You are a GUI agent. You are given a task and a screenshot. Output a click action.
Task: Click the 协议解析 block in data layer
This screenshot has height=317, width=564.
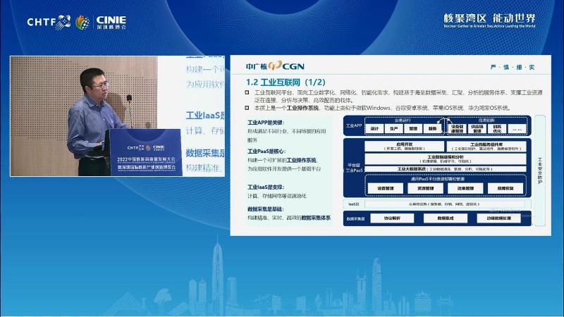tap(391, 218)
